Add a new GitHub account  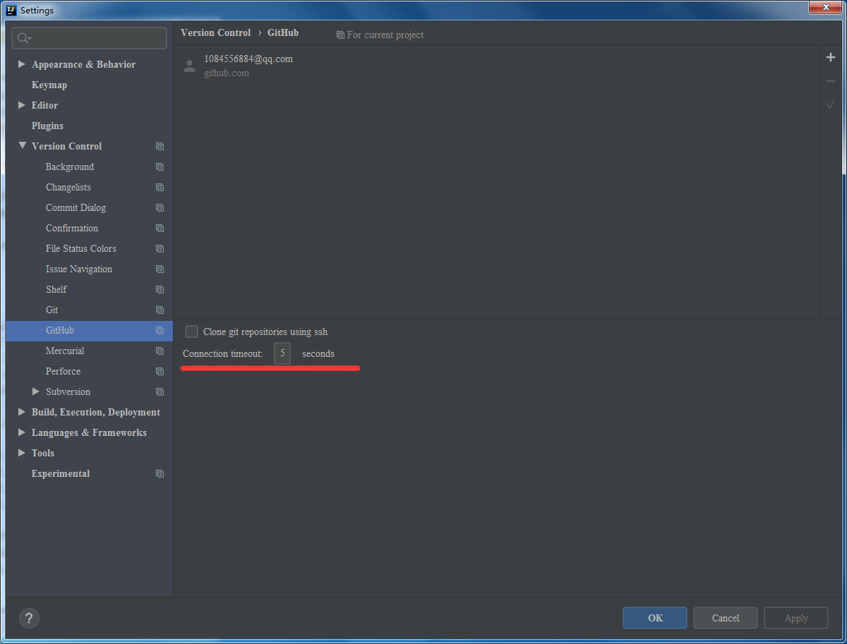tap(831, 57)
